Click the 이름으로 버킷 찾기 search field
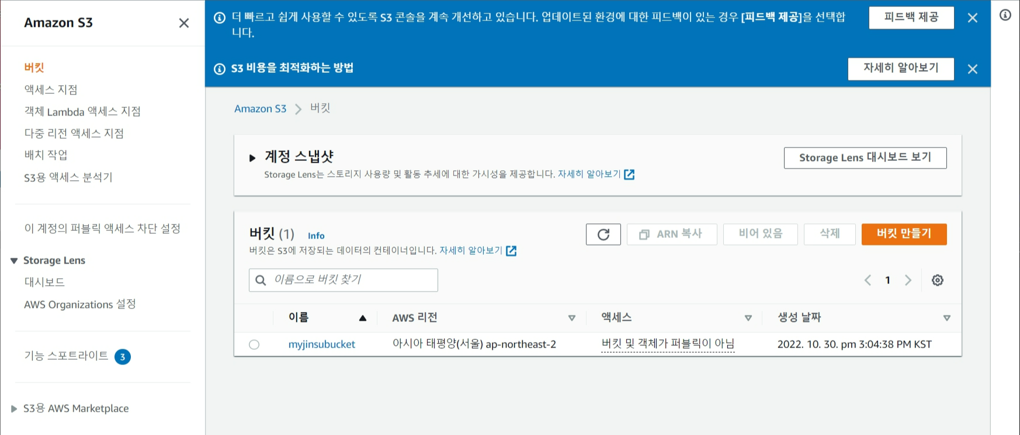The width and height of the screenshot is (1020, 435). 344,280
